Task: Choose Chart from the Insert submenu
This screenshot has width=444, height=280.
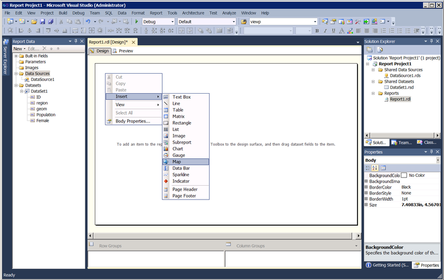Action: coord(186,149)
